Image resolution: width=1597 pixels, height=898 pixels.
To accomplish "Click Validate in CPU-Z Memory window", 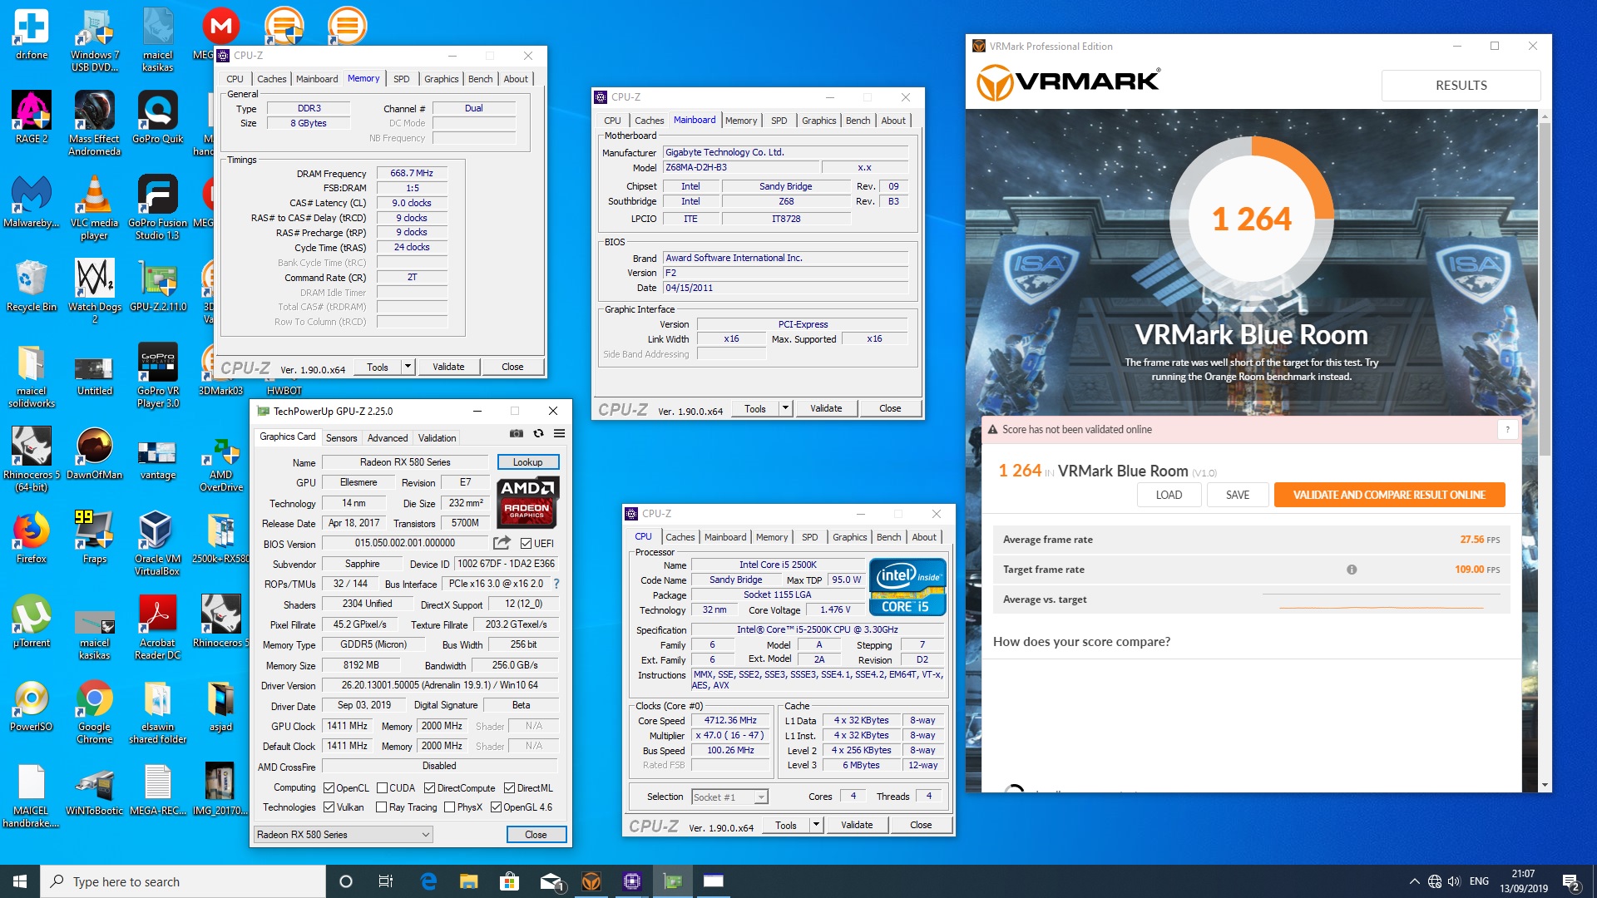I will (x=448, y=367).
